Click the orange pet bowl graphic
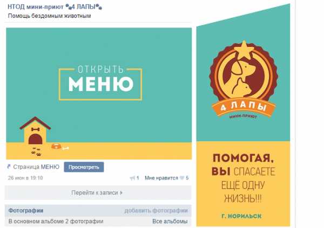 [56, 146]
